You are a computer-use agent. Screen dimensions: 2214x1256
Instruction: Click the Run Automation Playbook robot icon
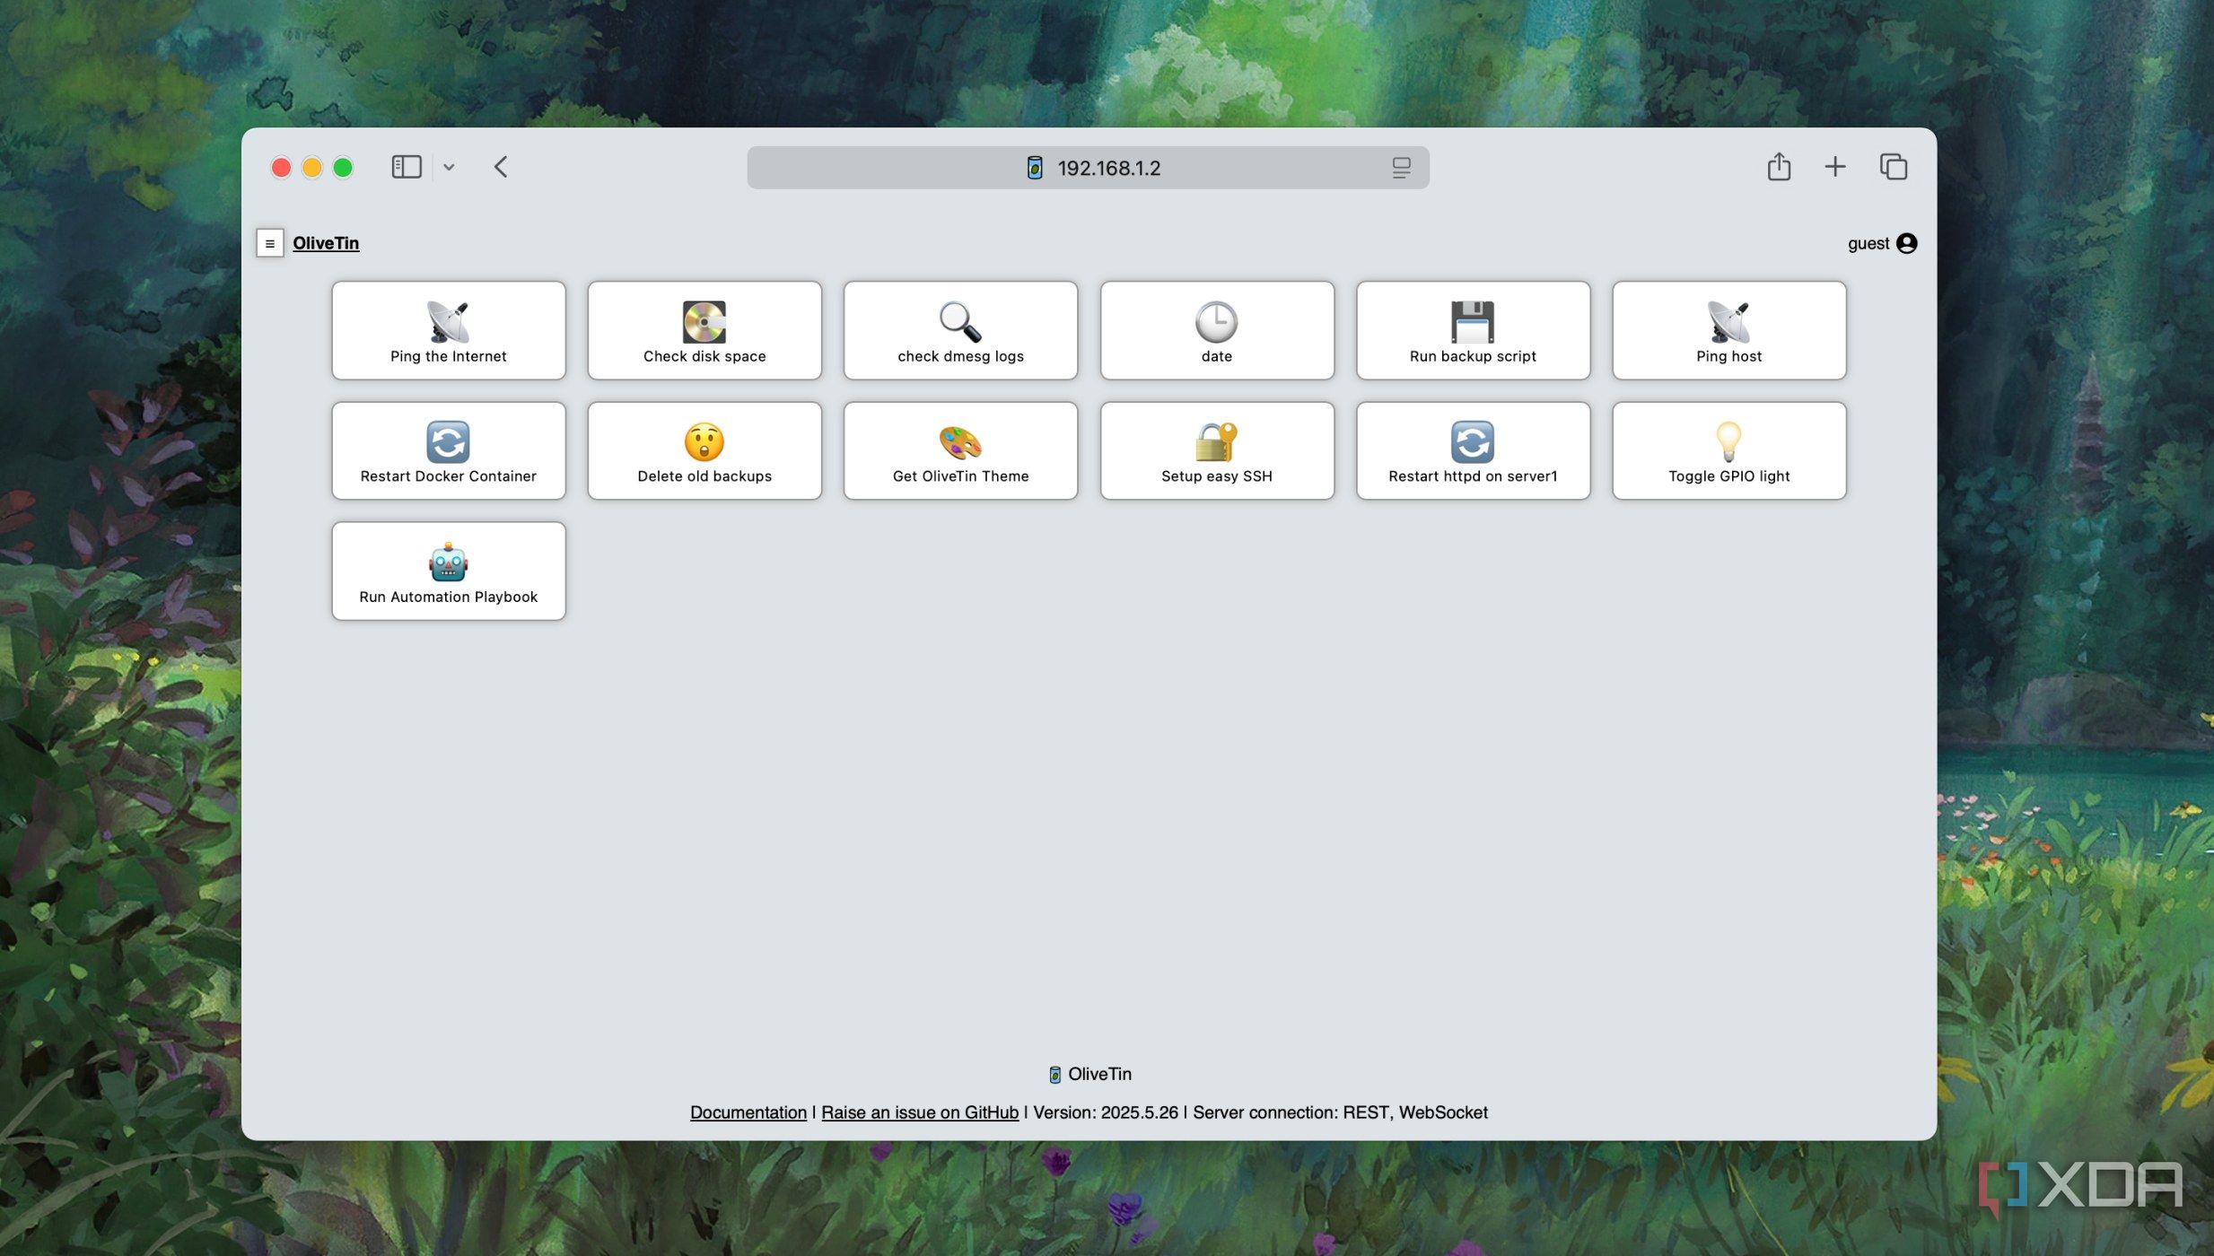point(448,562)
